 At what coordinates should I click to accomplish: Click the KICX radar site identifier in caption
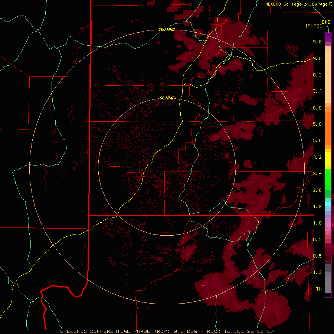click(x=214, y=331)
